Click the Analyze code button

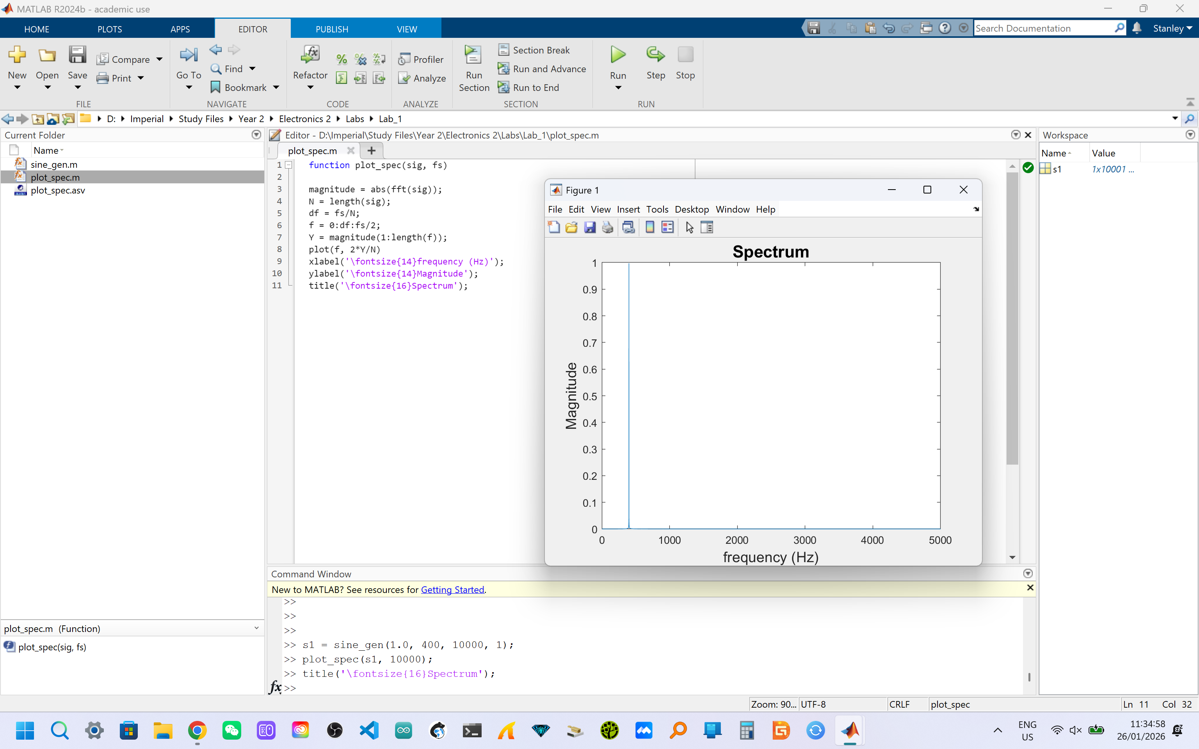tap(422, 78)
